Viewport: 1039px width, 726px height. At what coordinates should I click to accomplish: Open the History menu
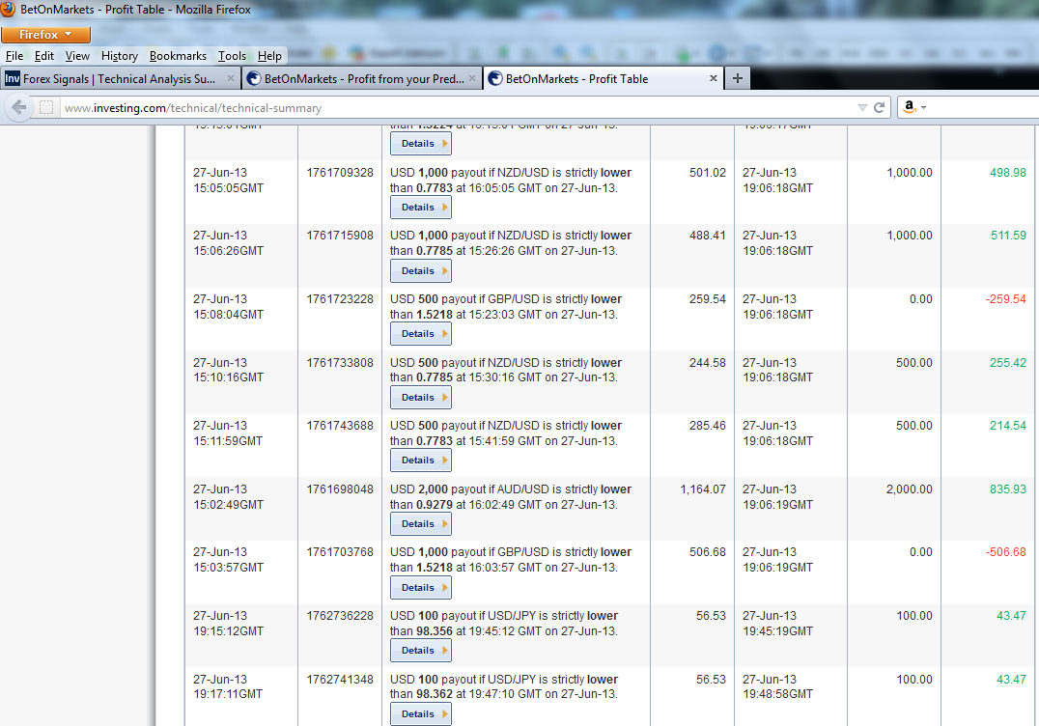120,56
